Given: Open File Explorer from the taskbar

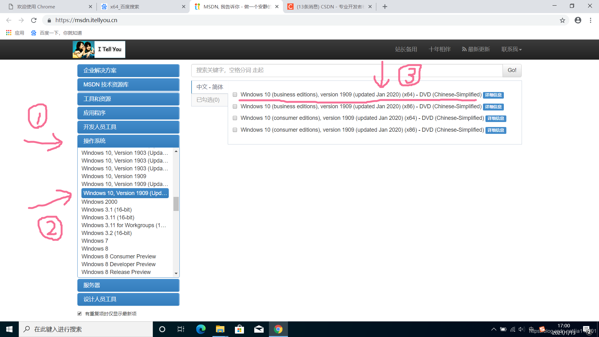Looking at the screenshot, I should pyautogui.click(x=220, y=329).
